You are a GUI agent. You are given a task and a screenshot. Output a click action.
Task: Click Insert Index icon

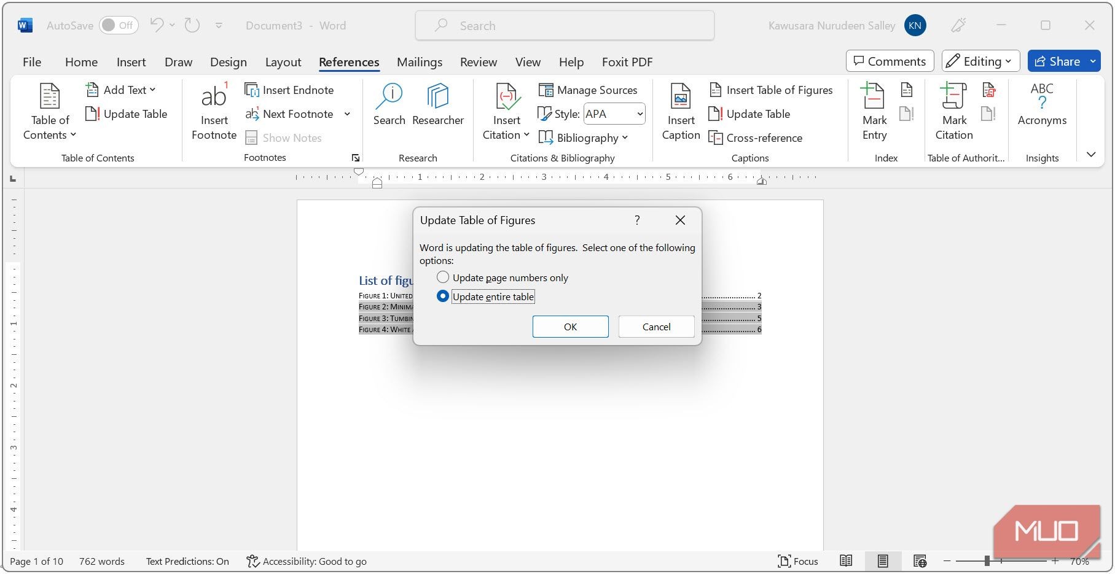pyautogui.click(x=907, y=90)
